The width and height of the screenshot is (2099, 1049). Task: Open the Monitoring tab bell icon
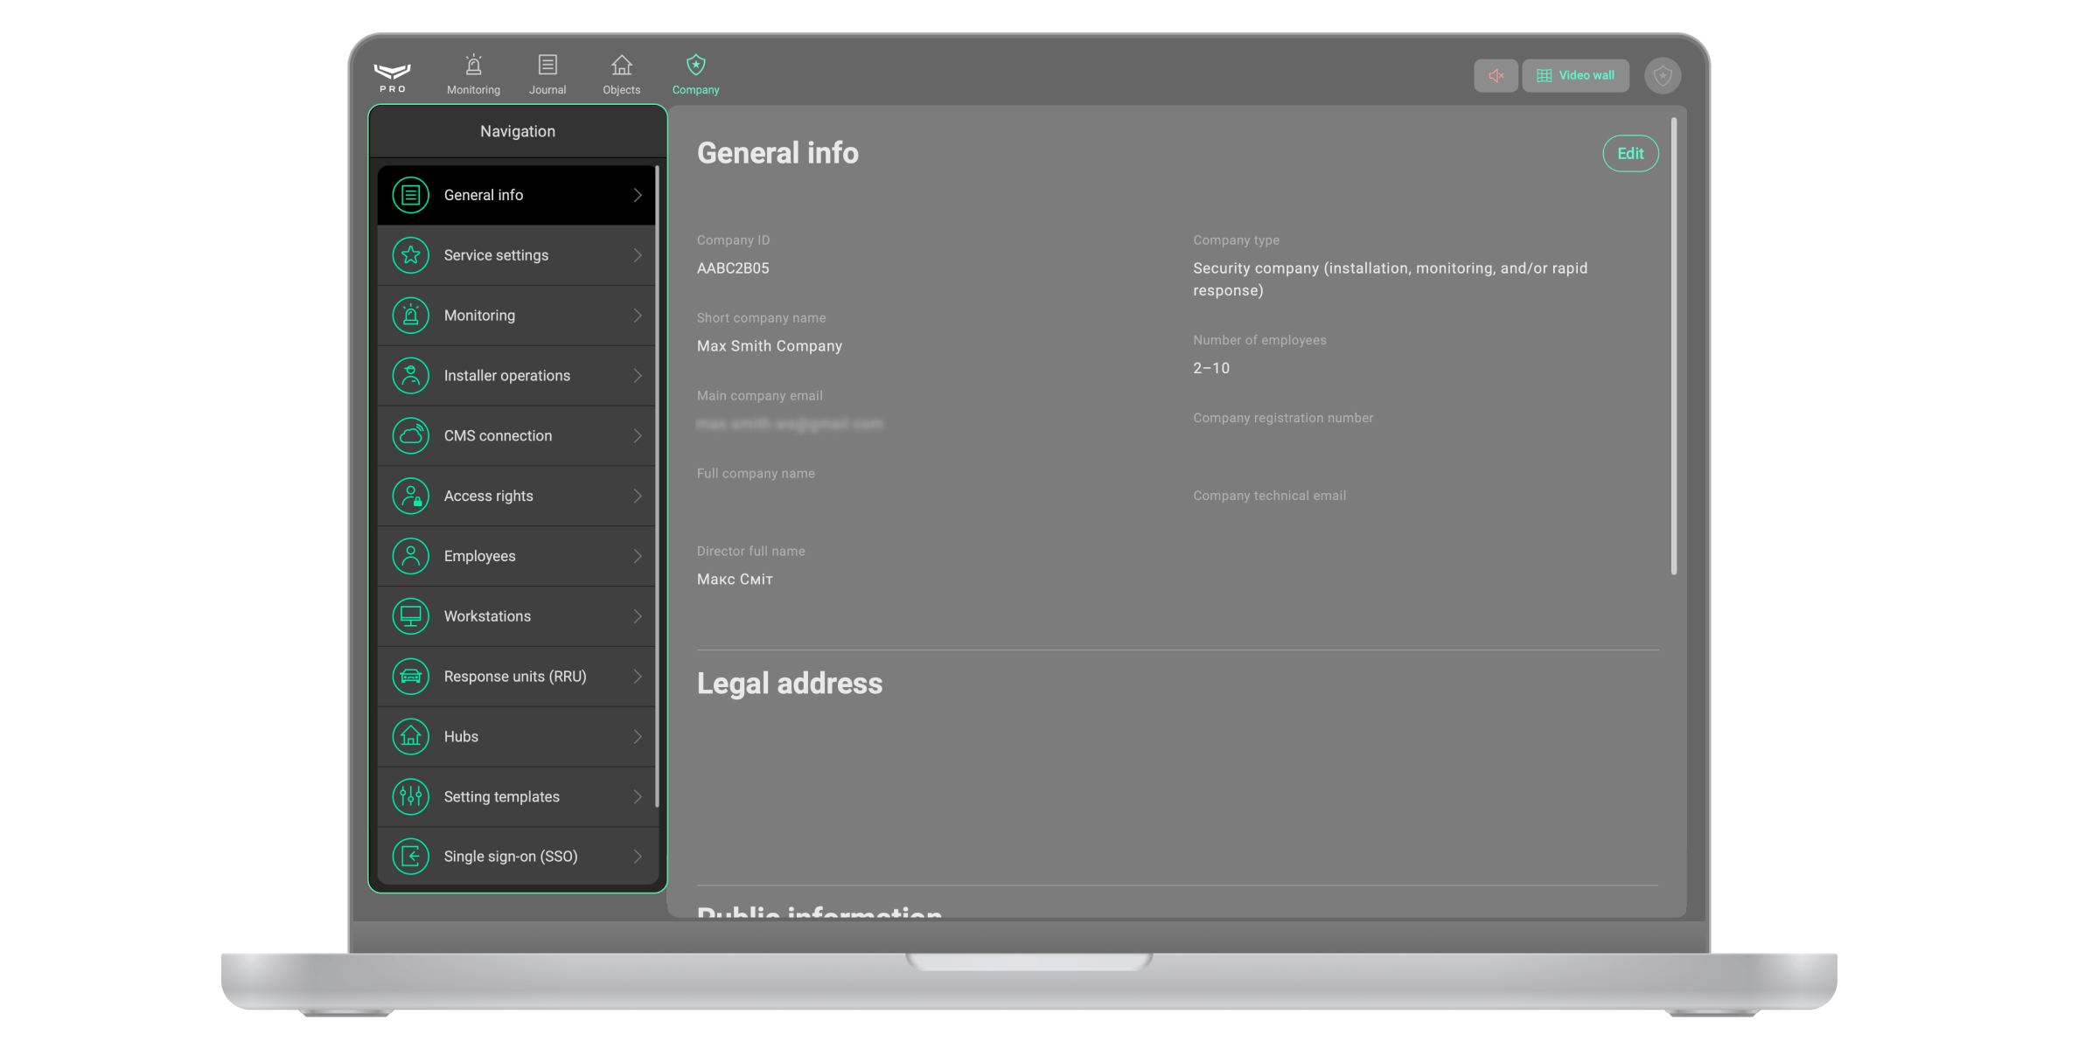click(473, 66)
